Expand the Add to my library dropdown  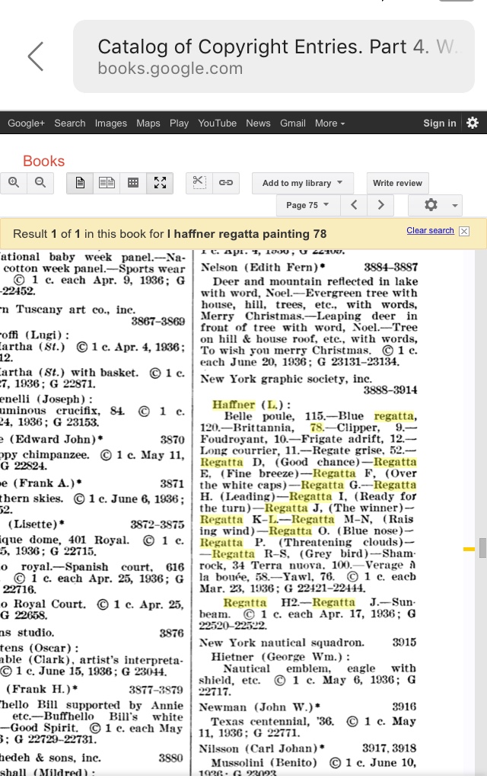coord(302,183)
